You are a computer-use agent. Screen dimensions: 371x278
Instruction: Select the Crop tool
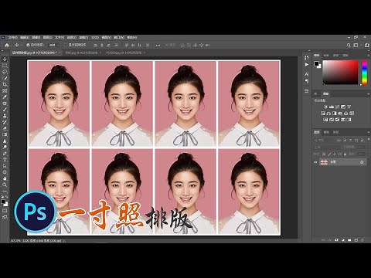(x=5, y=84)
